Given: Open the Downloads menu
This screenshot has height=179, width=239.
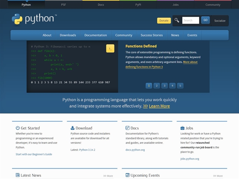Looking at the screenshot, I should point(68,35).
